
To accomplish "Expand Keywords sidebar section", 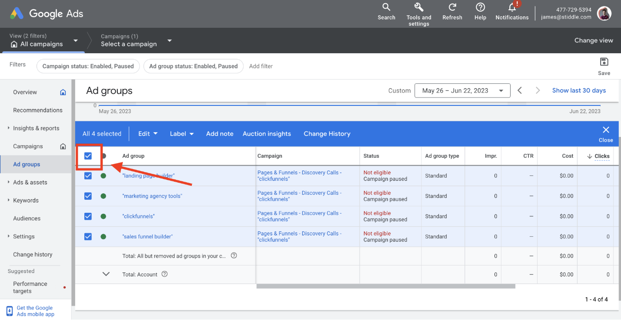I will click(x=9, y=200).
